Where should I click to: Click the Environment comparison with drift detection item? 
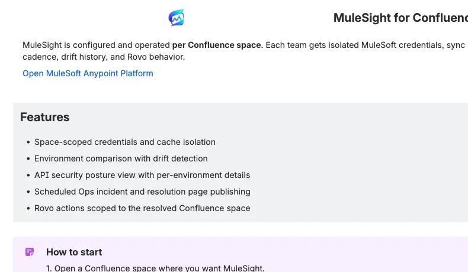121,158
